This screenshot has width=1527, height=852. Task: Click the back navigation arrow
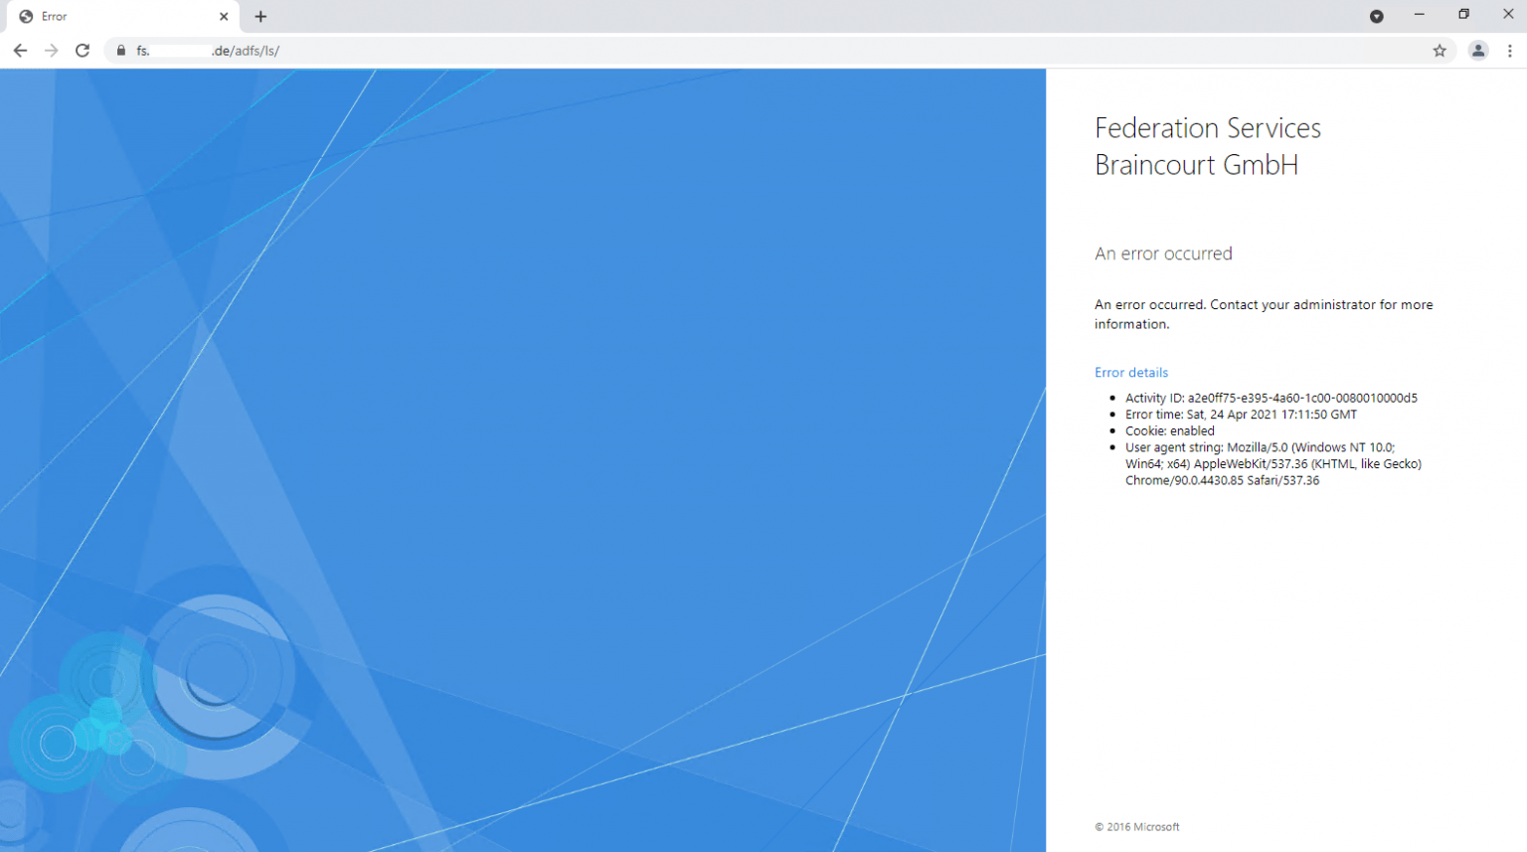coord(20,51)
